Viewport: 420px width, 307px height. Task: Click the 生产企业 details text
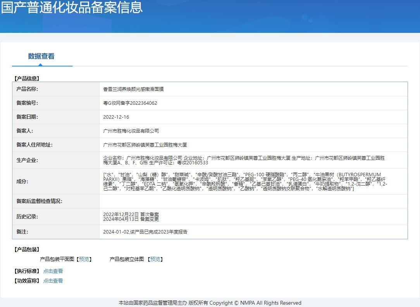(x=244, y=160)
